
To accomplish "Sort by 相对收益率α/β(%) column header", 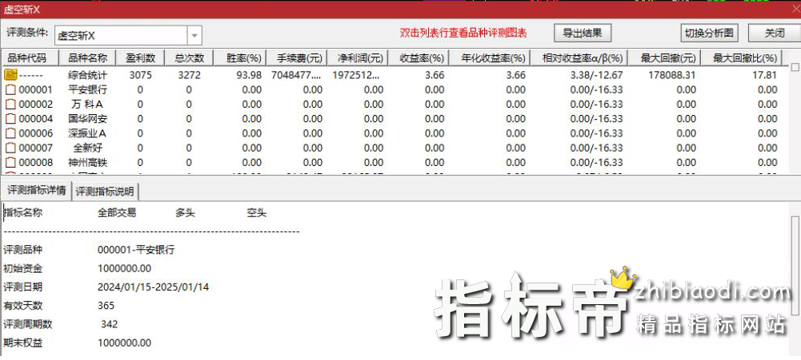I will point(579,58).
